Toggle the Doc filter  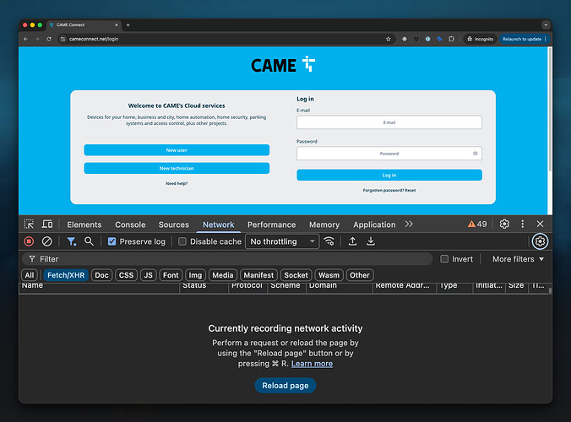(101, 275)
